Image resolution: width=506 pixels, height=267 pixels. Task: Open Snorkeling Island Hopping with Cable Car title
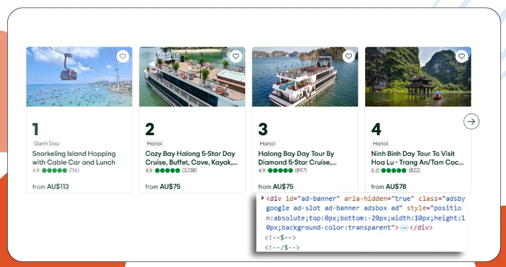coord(74,158)
